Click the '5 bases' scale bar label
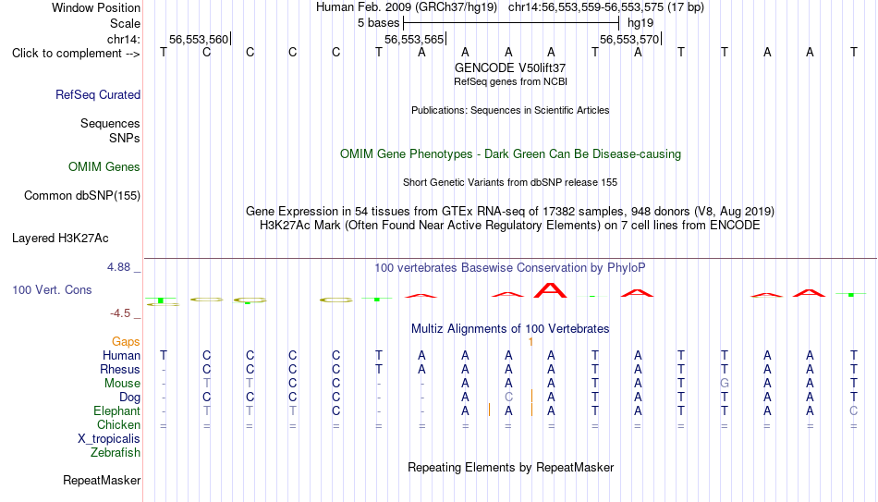878x502 pixels. [x=379, y=23]
